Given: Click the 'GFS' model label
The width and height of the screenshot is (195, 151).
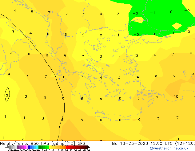Looking at the screenshot, I should 81,144.
